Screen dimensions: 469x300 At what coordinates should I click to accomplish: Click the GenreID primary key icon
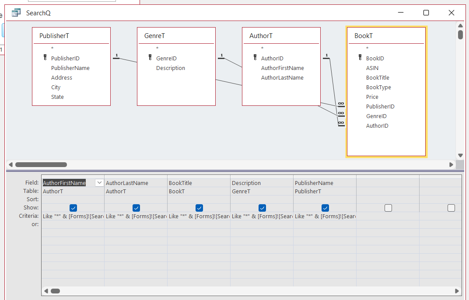(150, 58)
